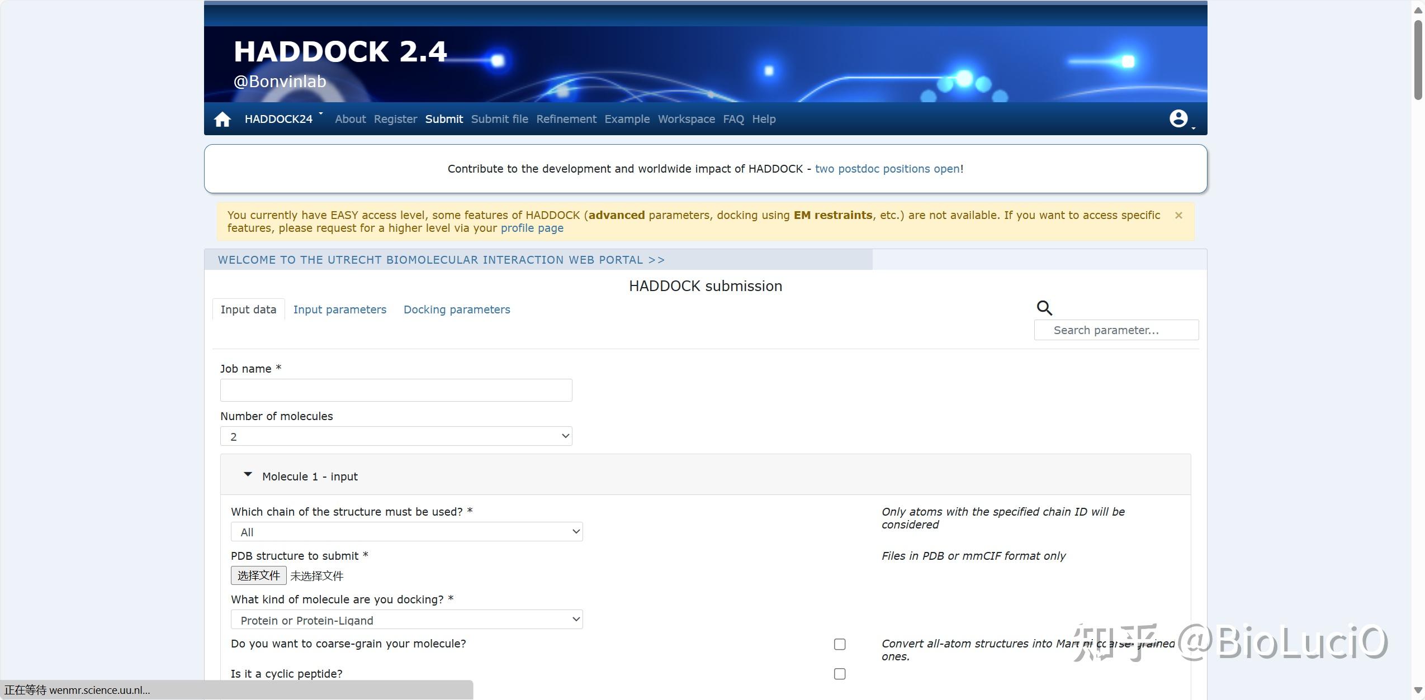Enable coarse-grain molecule checkbox
1425x700 pixels.
tap(840, 644)
